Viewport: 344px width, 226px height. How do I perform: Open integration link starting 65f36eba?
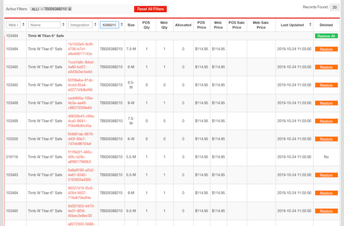tap(81, 85)
